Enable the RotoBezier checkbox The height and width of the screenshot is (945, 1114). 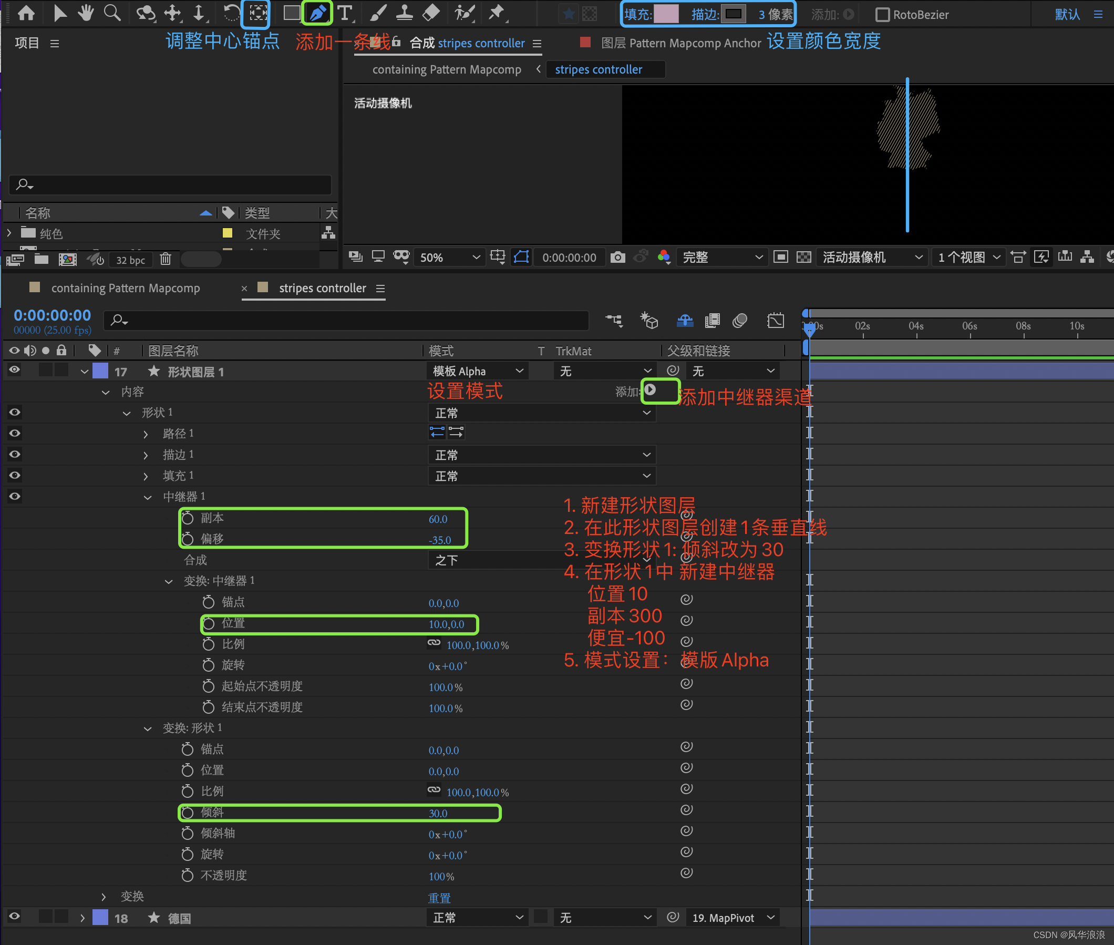click(882, 15)
